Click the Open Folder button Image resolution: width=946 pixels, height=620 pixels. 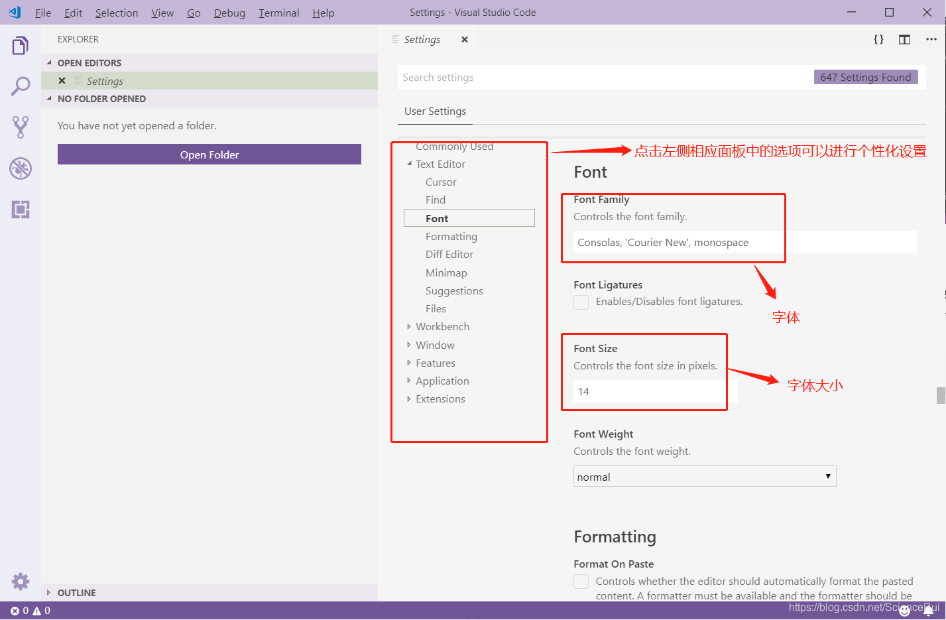209,155
